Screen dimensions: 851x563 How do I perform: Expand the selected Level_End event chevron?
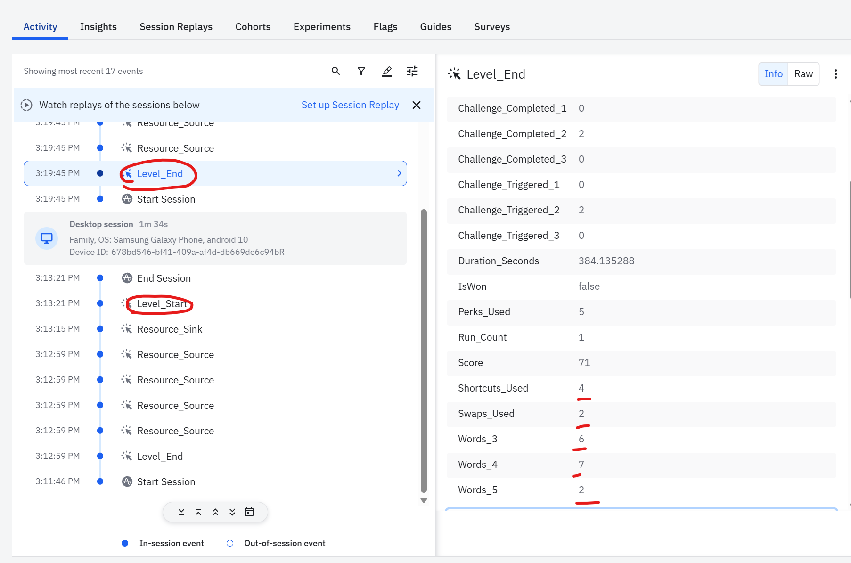point(399,173)
